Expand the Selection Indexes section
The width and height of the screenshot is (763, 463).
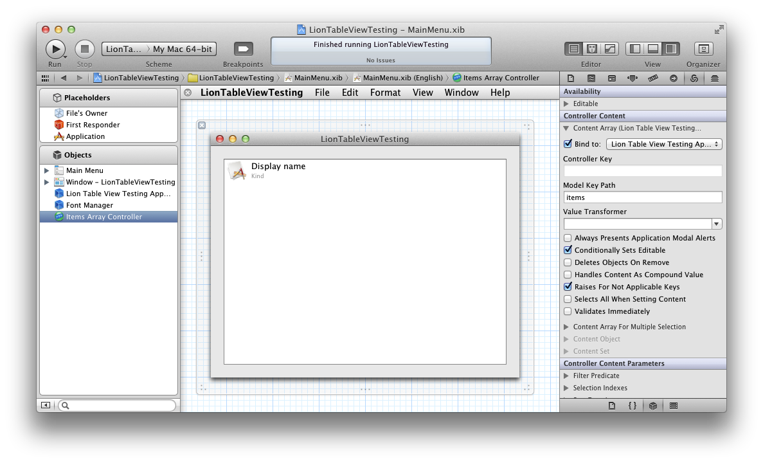[566, 388]
